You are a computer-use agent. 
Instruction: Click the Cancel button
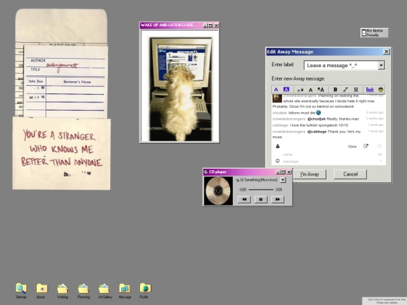350,174
